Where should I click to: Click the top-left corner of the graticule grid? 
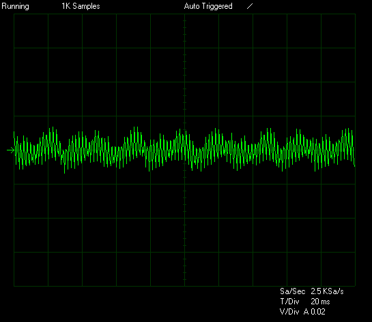click(x=14, y=14)
